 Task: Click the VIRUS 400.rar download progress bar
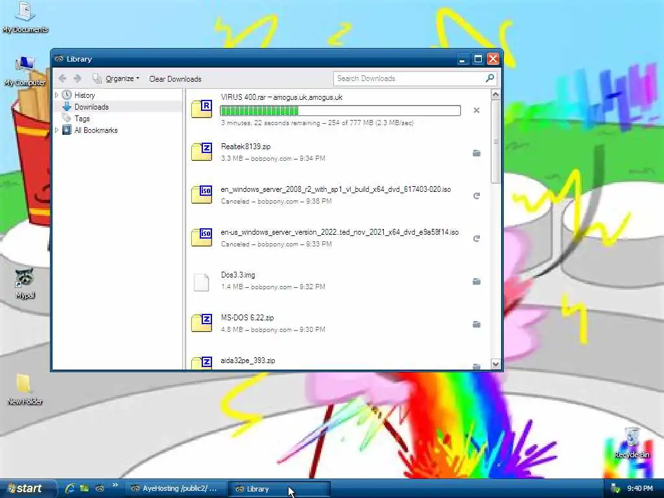340,110
